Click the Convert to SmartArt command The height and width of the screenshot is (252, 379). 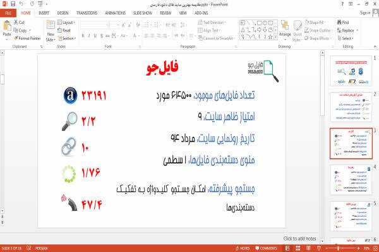tap(216, 38)
